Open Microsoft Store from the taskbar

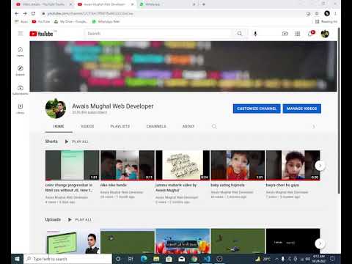point(169,259)
